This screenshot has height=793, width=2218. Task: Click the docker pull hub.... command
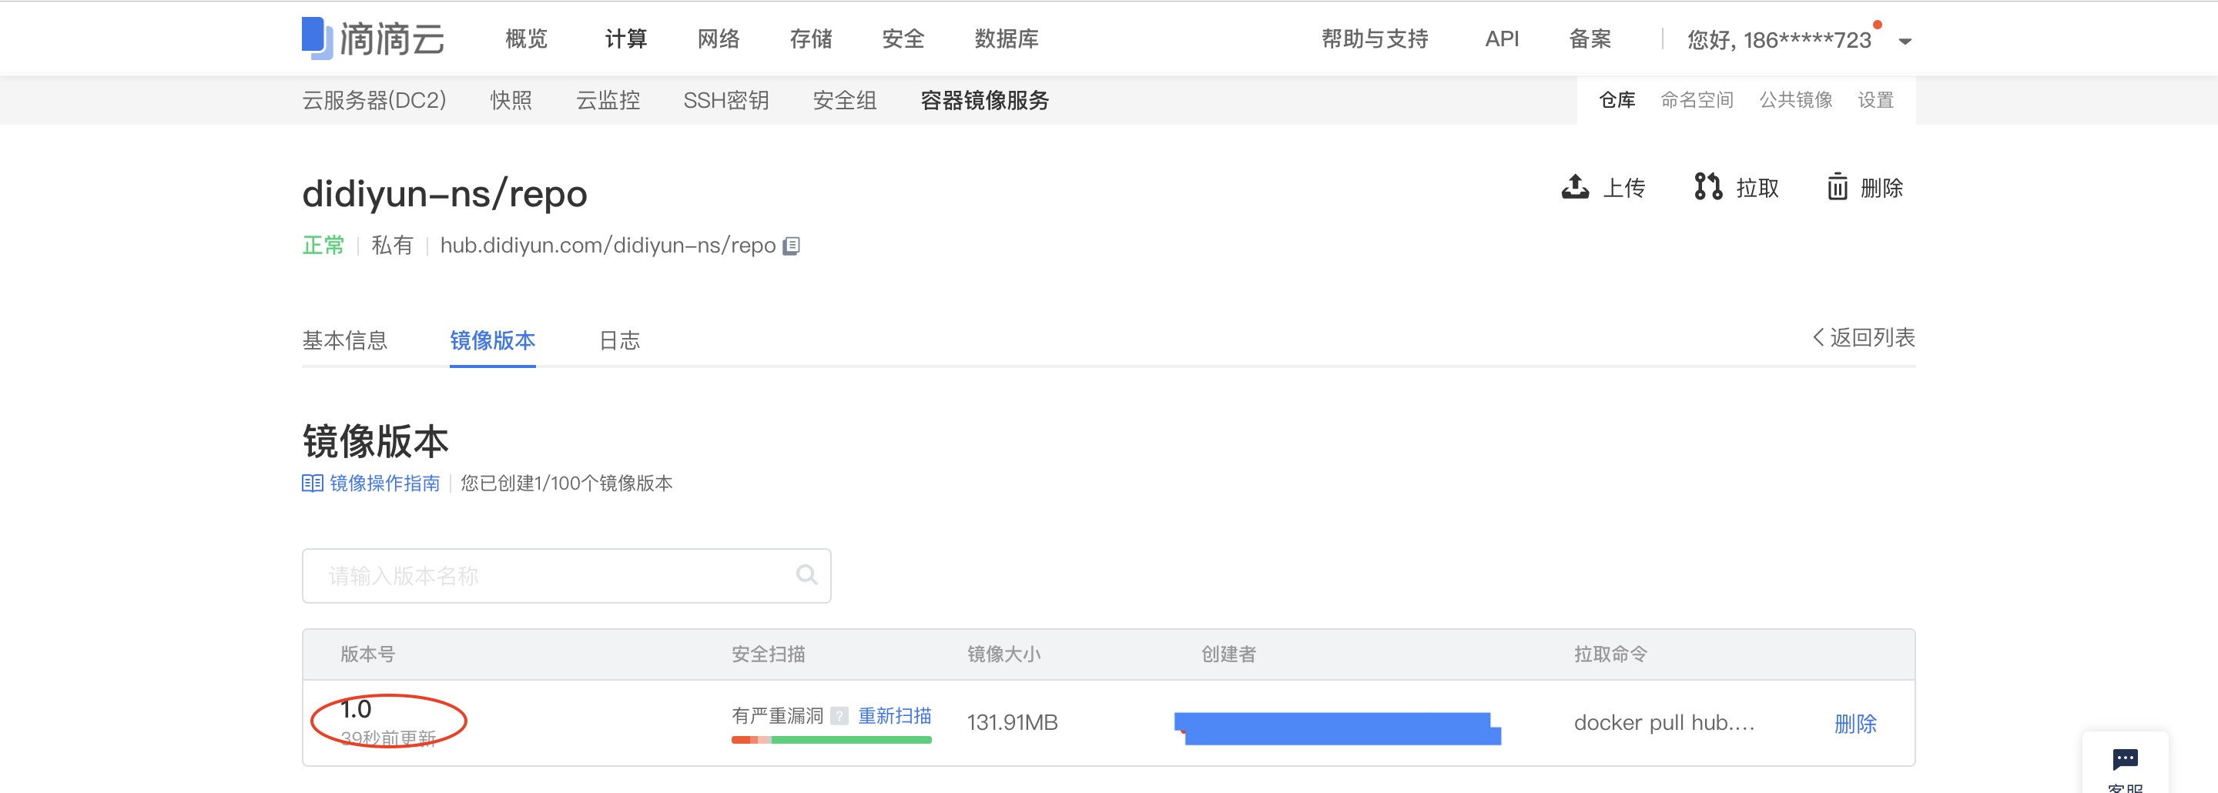[x=1663, y=723]
